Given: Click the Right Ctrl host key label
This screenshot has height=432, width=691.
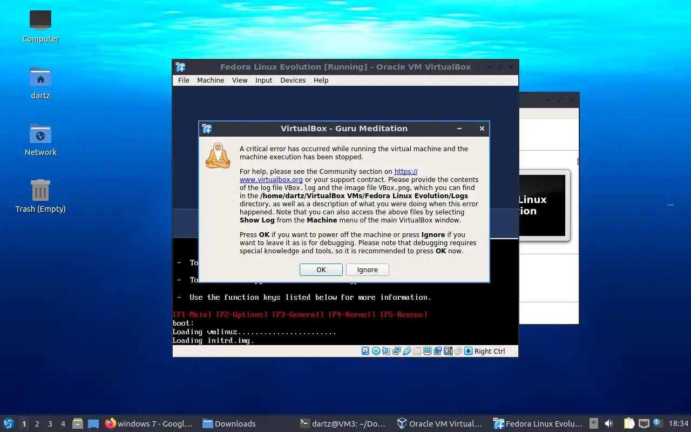Looking at the screenshot, I should point(490,351).
